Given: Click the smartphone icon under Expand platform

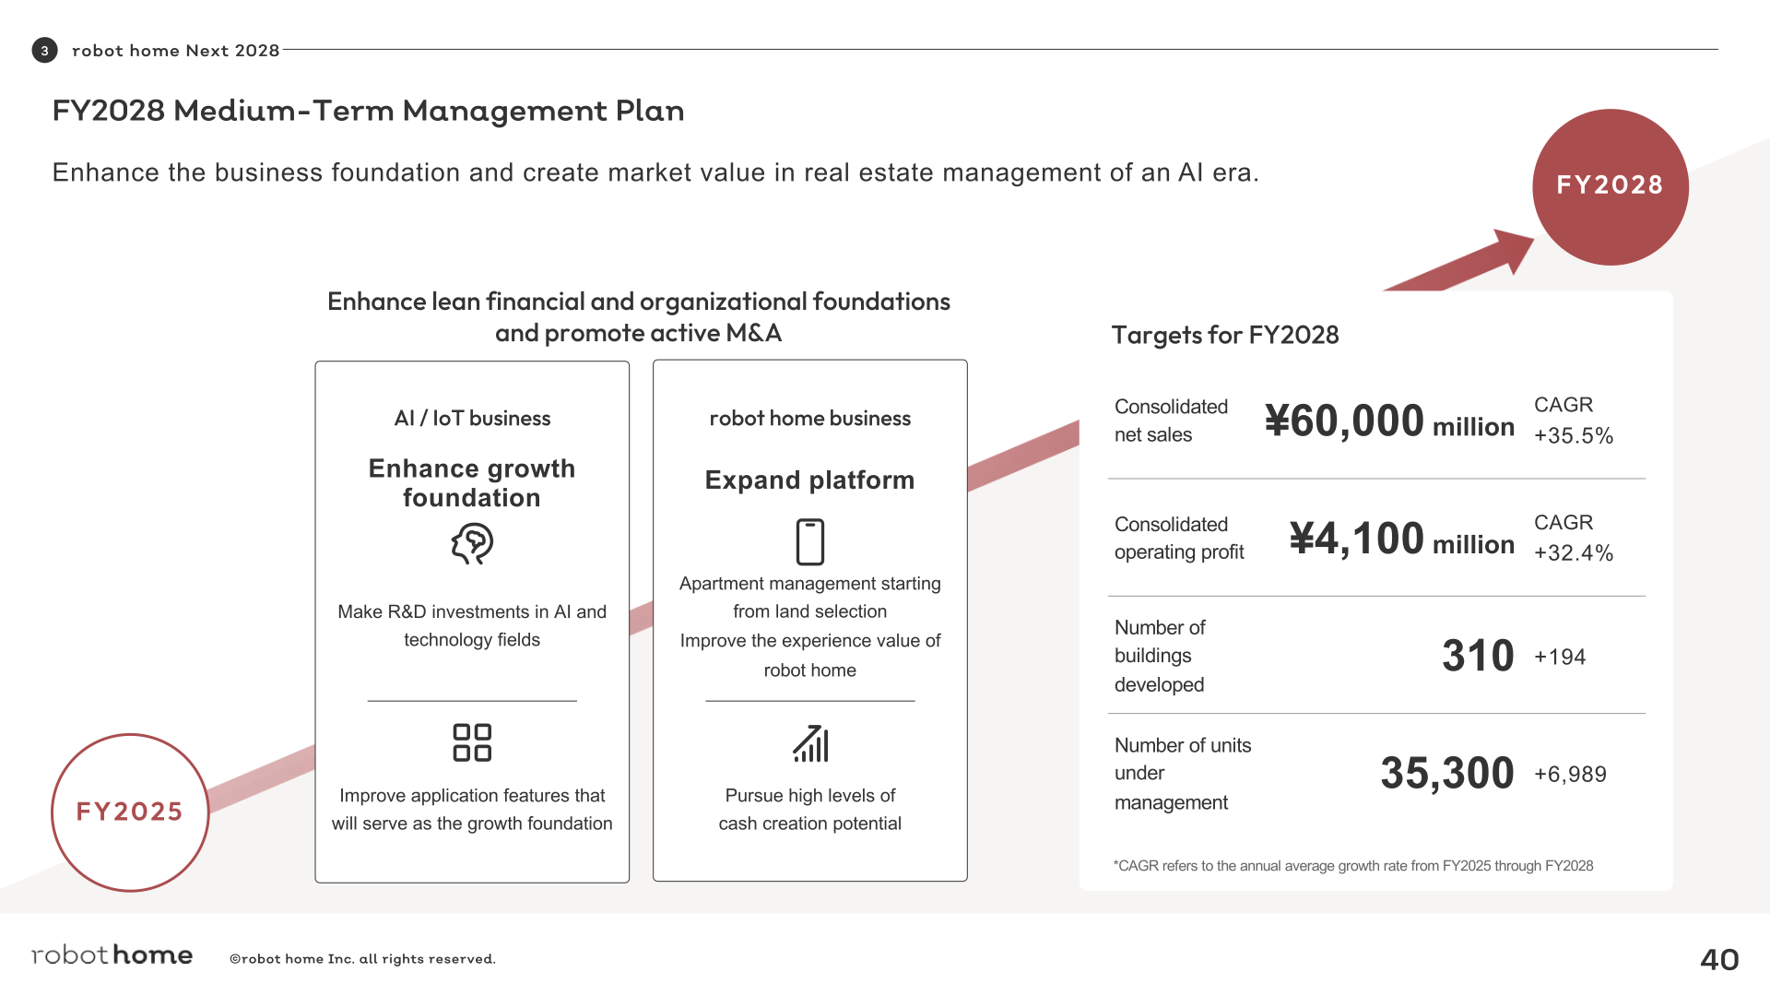Looking at the screenshot, I should [x=809, y=542].
